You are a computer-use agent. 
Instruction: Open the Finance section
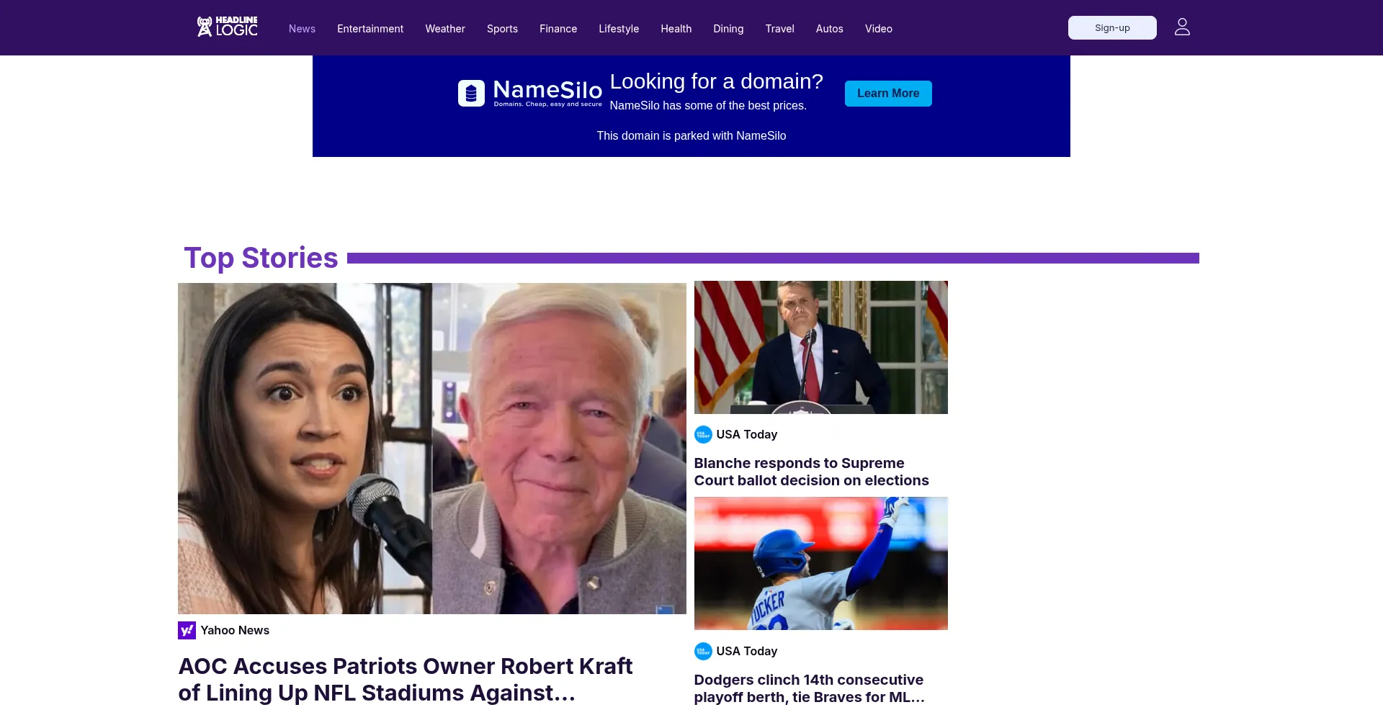pos(558,29)
